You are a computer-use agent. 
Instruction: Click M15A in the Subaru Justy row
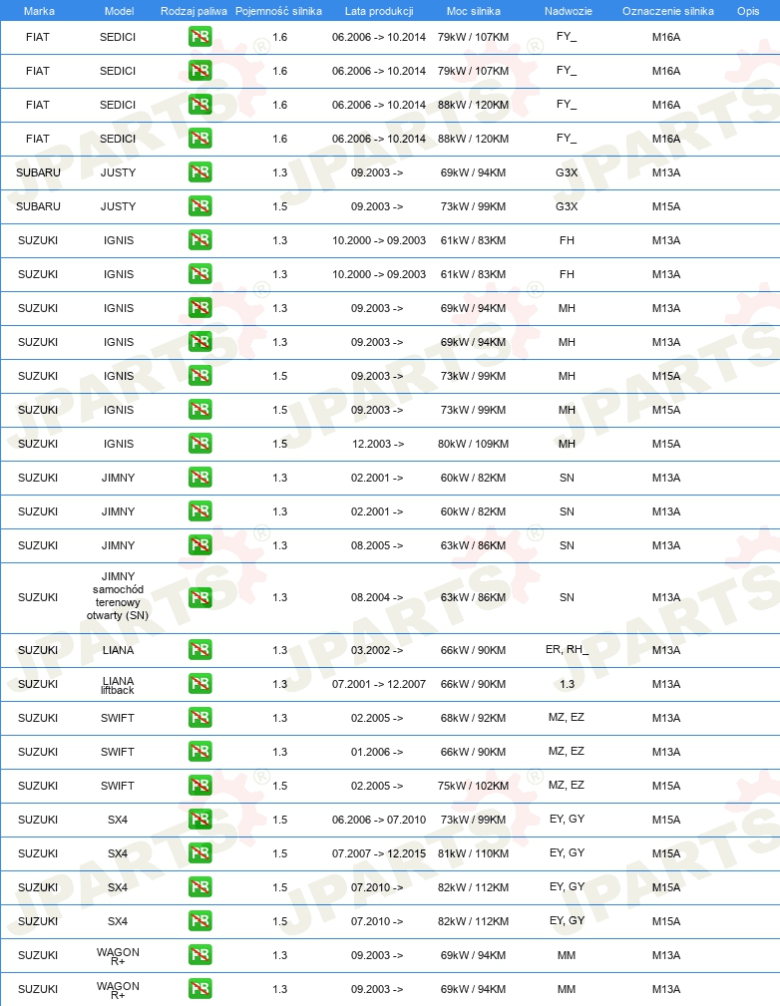click(x=666, y=206)
